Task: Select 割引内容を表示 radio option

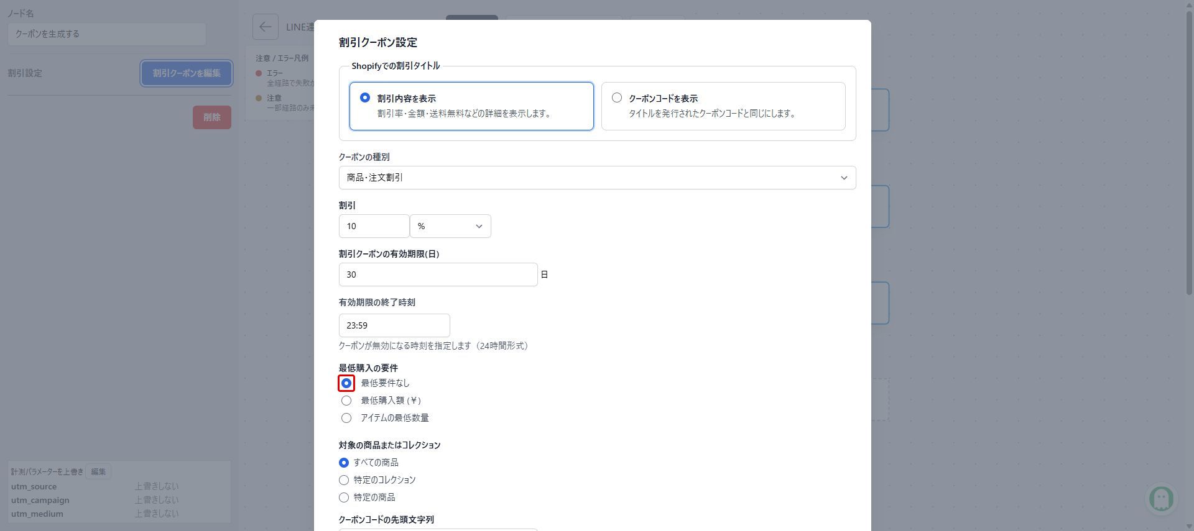Action: [365, 98]
